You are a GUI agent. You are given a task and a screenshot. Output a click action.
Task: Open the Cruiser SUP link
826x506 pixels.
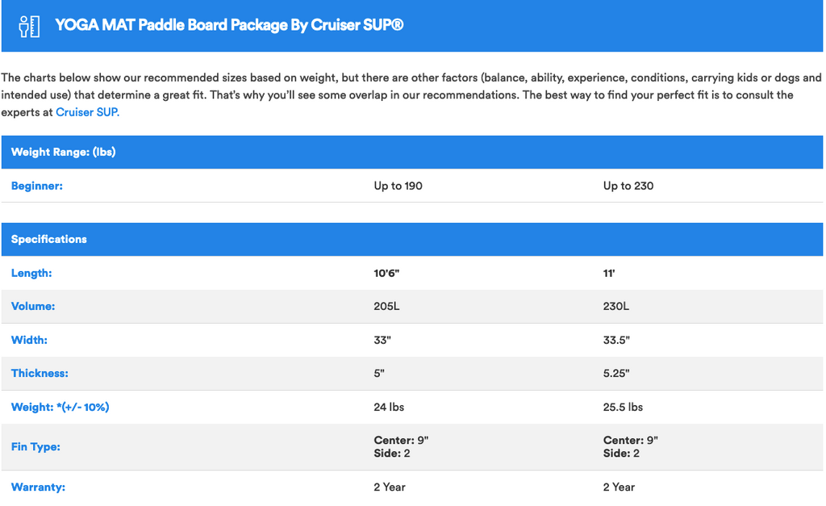[x=87, y=112]
